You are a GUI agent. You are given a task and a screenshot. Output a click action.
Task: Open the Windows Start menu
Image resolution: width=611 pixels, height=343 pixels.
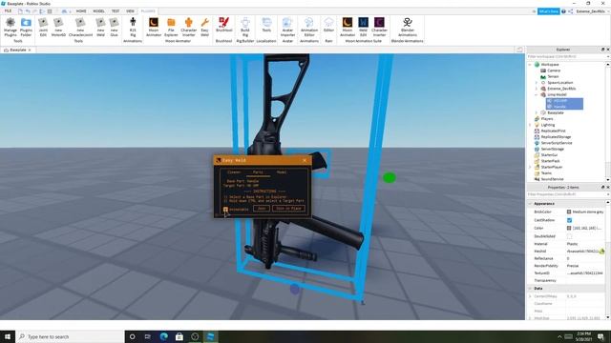[8, 336]
